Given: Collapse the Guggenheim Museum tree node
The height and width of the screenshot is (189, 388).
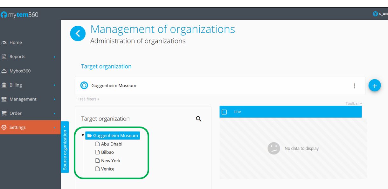Looking at the screenshot, I should 83,135.
